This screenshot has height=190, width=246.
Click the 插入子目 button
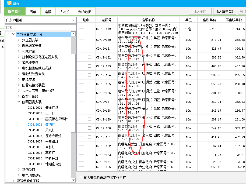pyautogui.click(x=200, y=12)
